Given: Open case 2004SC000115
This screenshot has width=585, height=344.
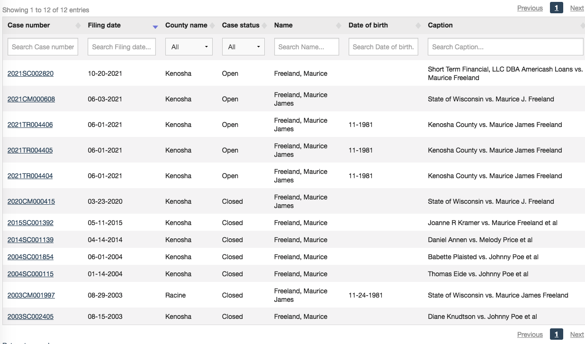Looking at the screenshot, I should 30,274.
